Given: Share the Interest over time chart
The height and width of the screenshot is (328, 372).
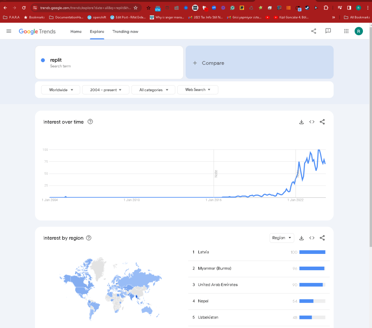Looking at the screenshot, I should 322,122.
